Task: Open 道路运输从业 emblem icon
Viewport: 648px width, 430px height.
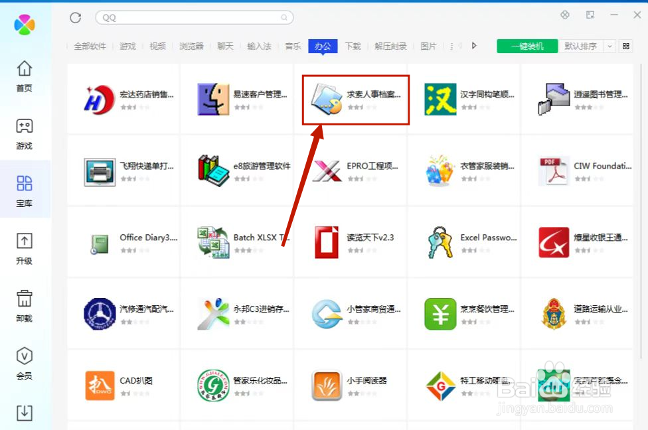Action: tap(554, 314)
